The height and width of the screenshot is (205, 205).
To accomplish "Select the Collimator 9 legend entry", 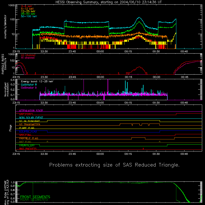I will (x=29, y=88).
